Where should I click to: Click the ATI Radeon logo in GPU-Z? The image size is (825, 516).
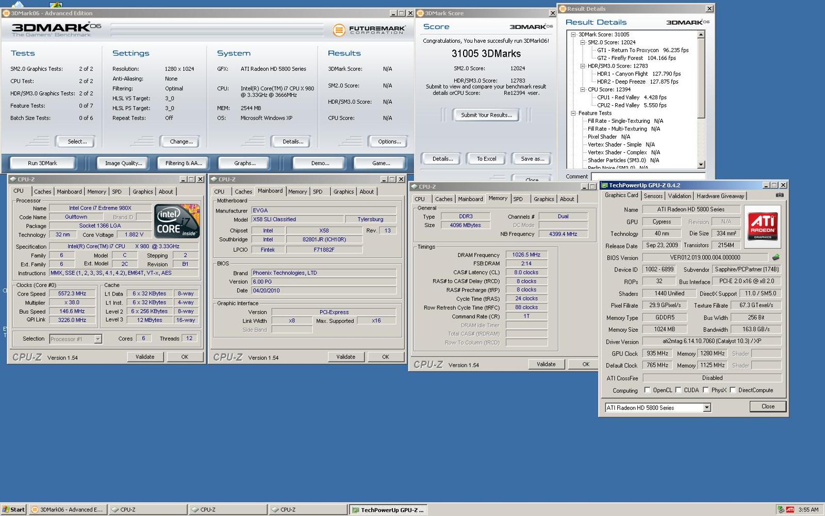pyautogui.click(x=763, y=226)
